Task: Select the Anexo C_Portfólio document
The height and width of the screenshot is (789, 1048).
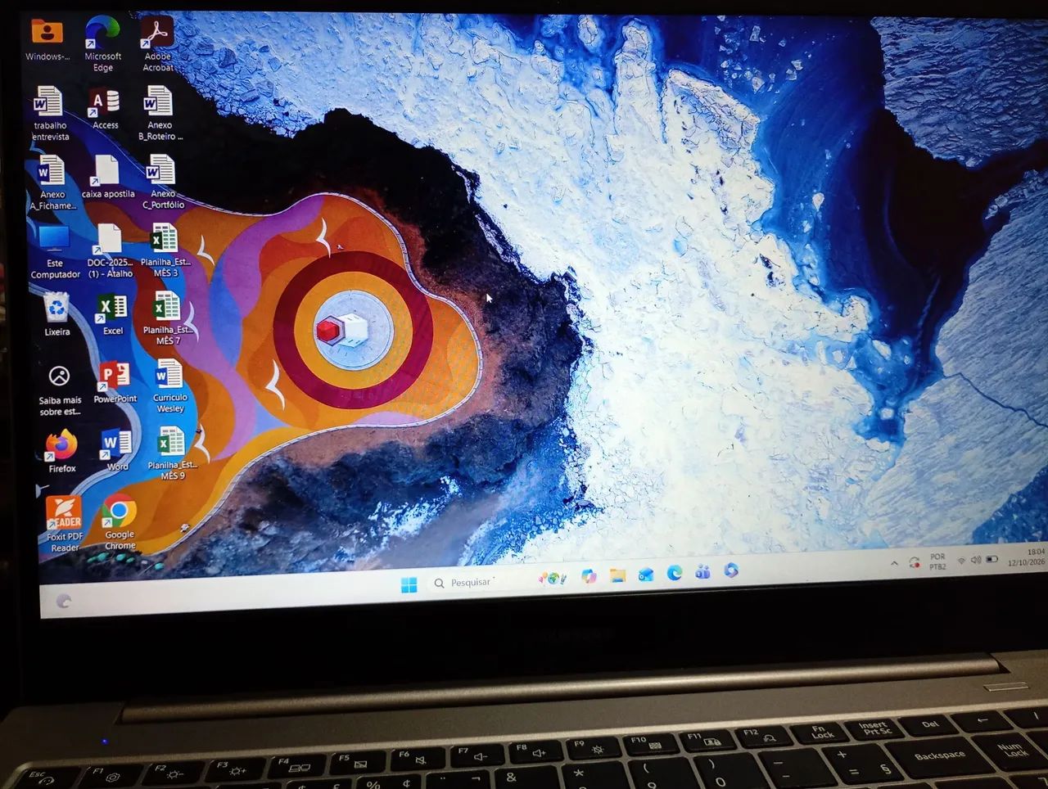Action: (163, 182)
